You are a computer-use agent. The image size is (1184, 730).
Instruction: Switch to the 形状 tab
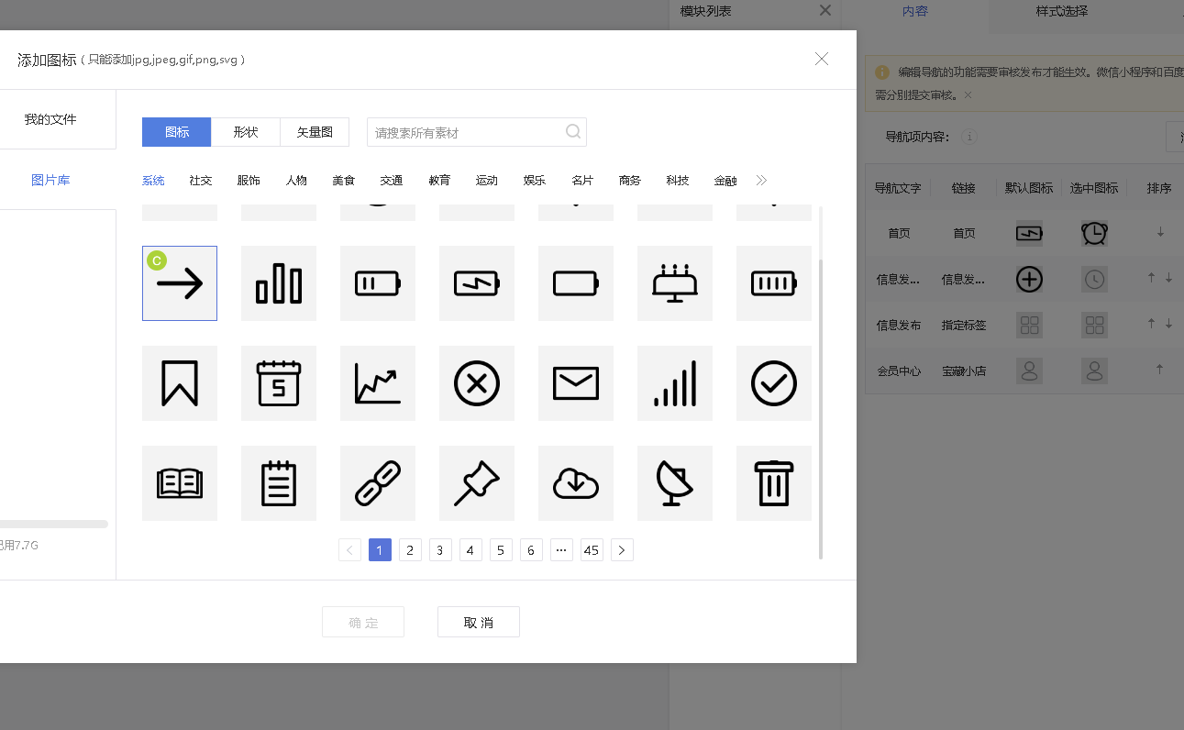tap(246, 132)
